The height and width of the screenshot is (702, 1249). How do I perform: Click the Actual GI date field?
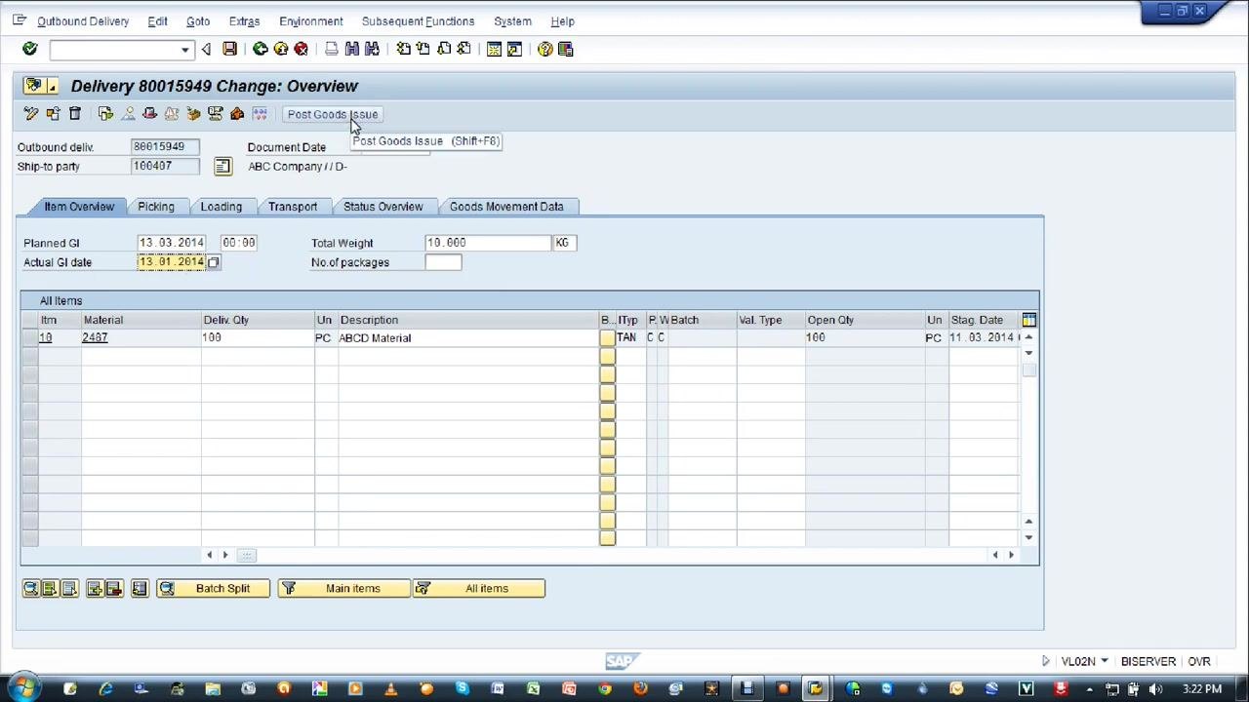coord(172,262)
